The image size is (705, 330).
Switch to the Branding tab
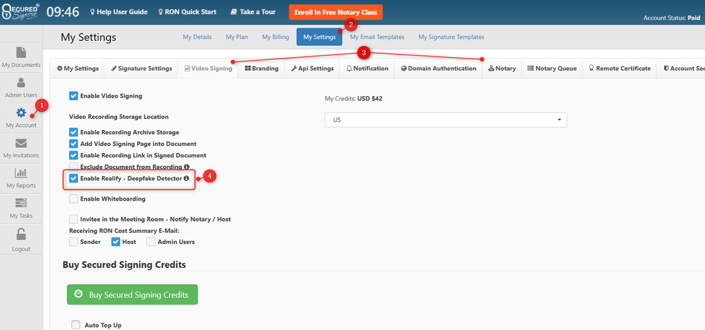[x=261, y=68]
